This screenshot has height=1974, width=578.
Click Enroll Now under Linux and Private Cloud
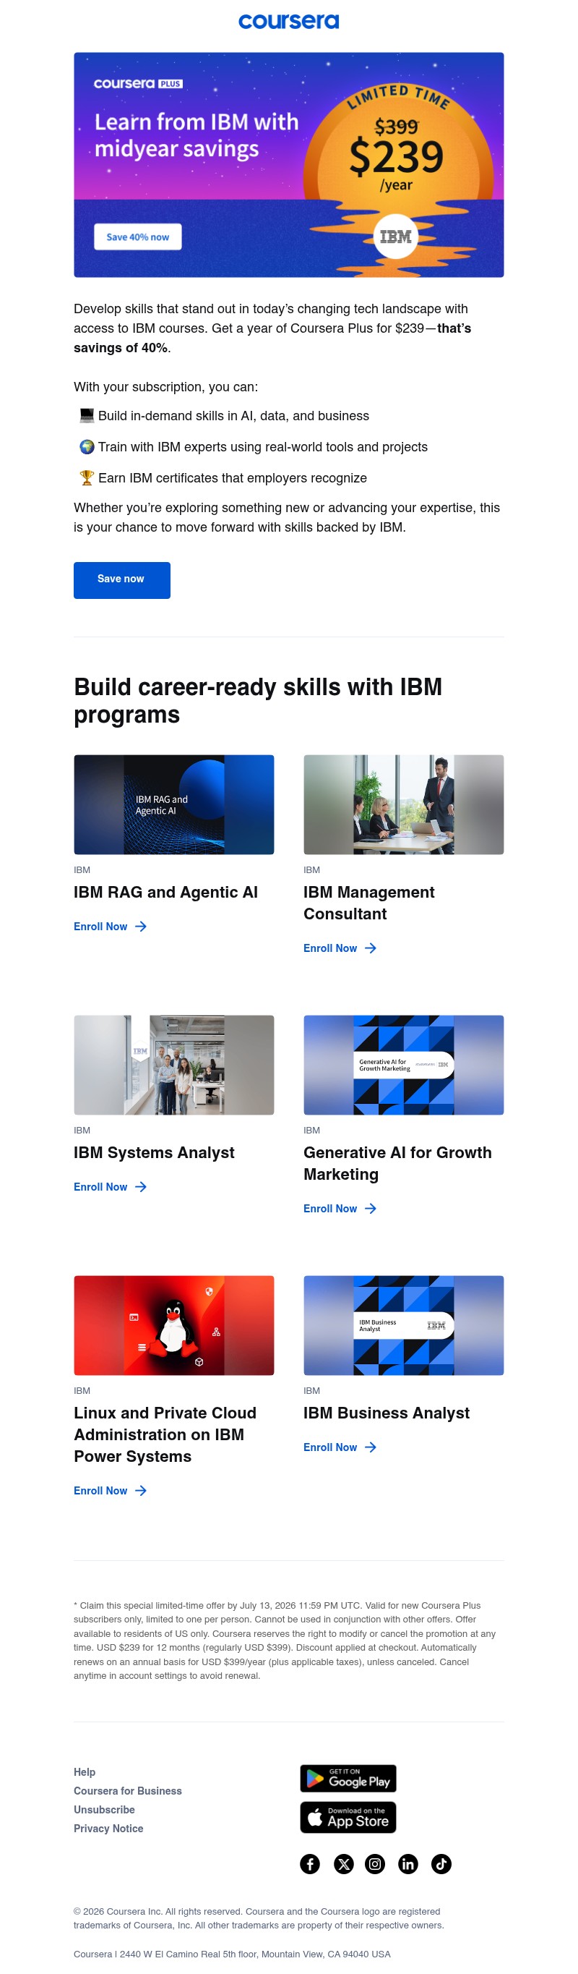click(100, 1491)
